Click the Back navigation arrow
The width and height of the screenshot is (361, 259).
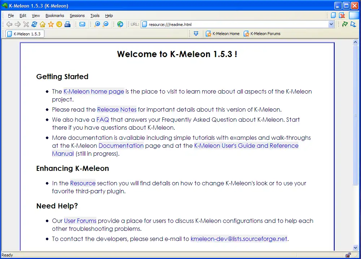coord(9,24)
